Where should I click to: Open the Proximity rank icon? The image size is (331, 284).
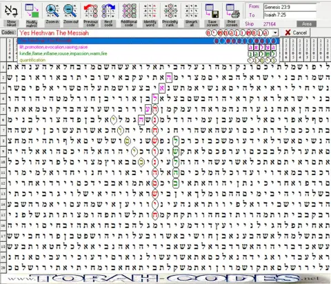(170, 11)
